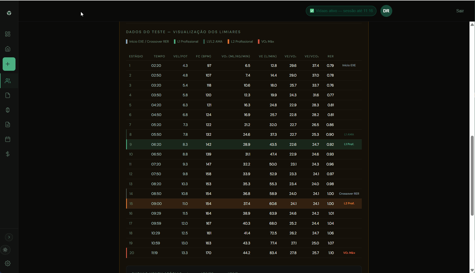The width and height of the screenshot is (475, 273).
Task: Open the dashboard grid icon in sidebar
Action: click(8, 34)
